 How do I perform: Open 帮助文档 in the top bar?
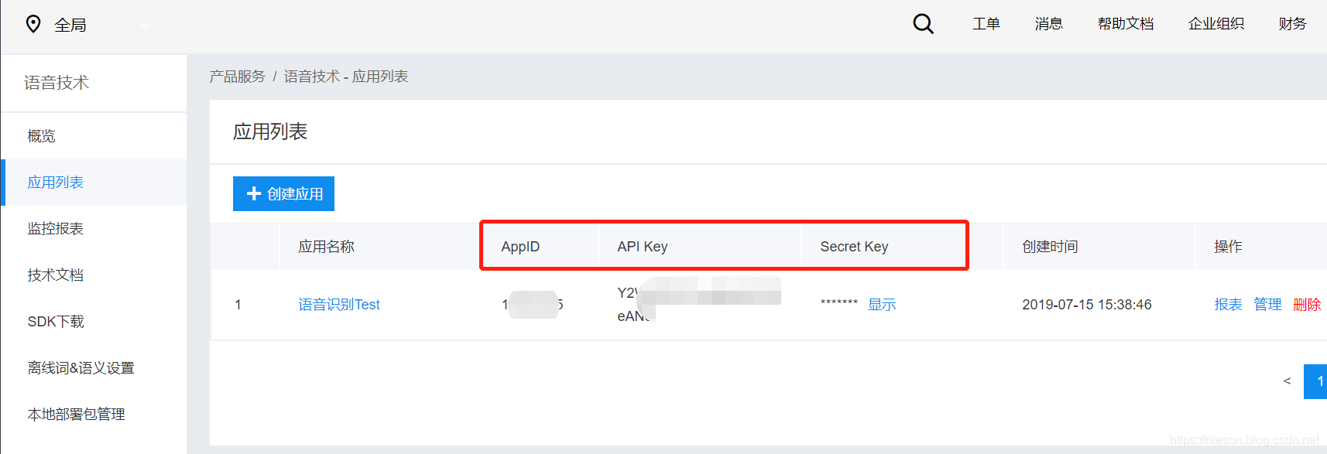[x=1126, y=24]
